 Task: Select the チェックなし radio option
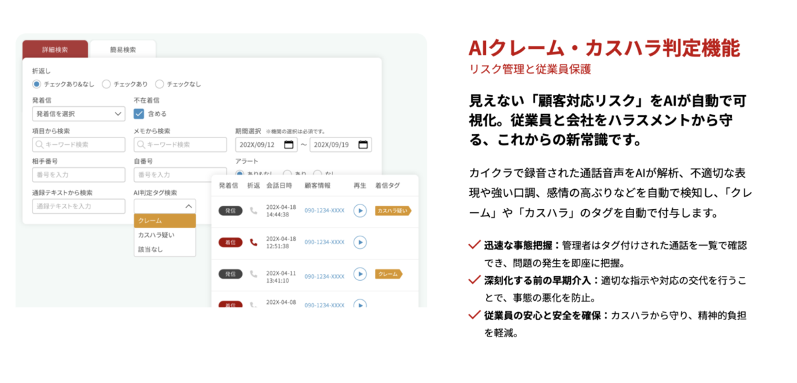160,84
